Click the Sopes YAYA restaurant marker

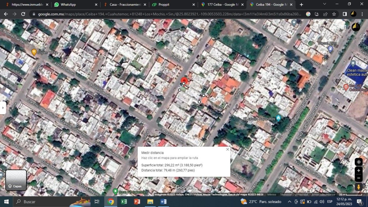34,52
